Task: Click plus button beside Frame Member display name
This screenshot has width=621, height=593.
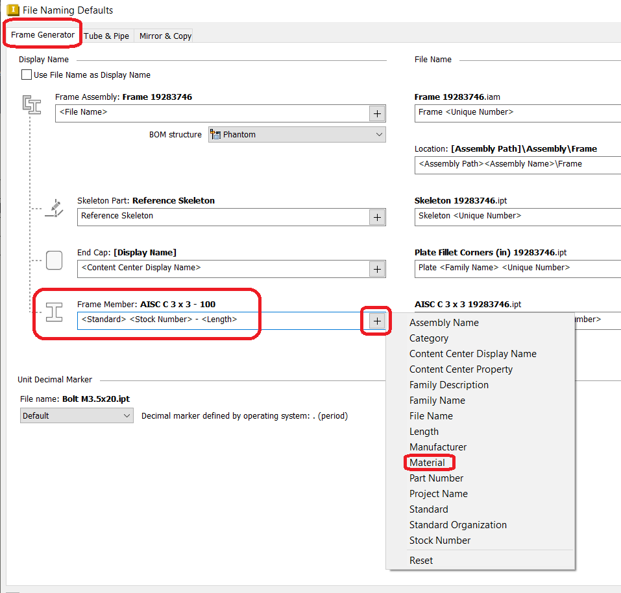Action: [x=377, y=321]
